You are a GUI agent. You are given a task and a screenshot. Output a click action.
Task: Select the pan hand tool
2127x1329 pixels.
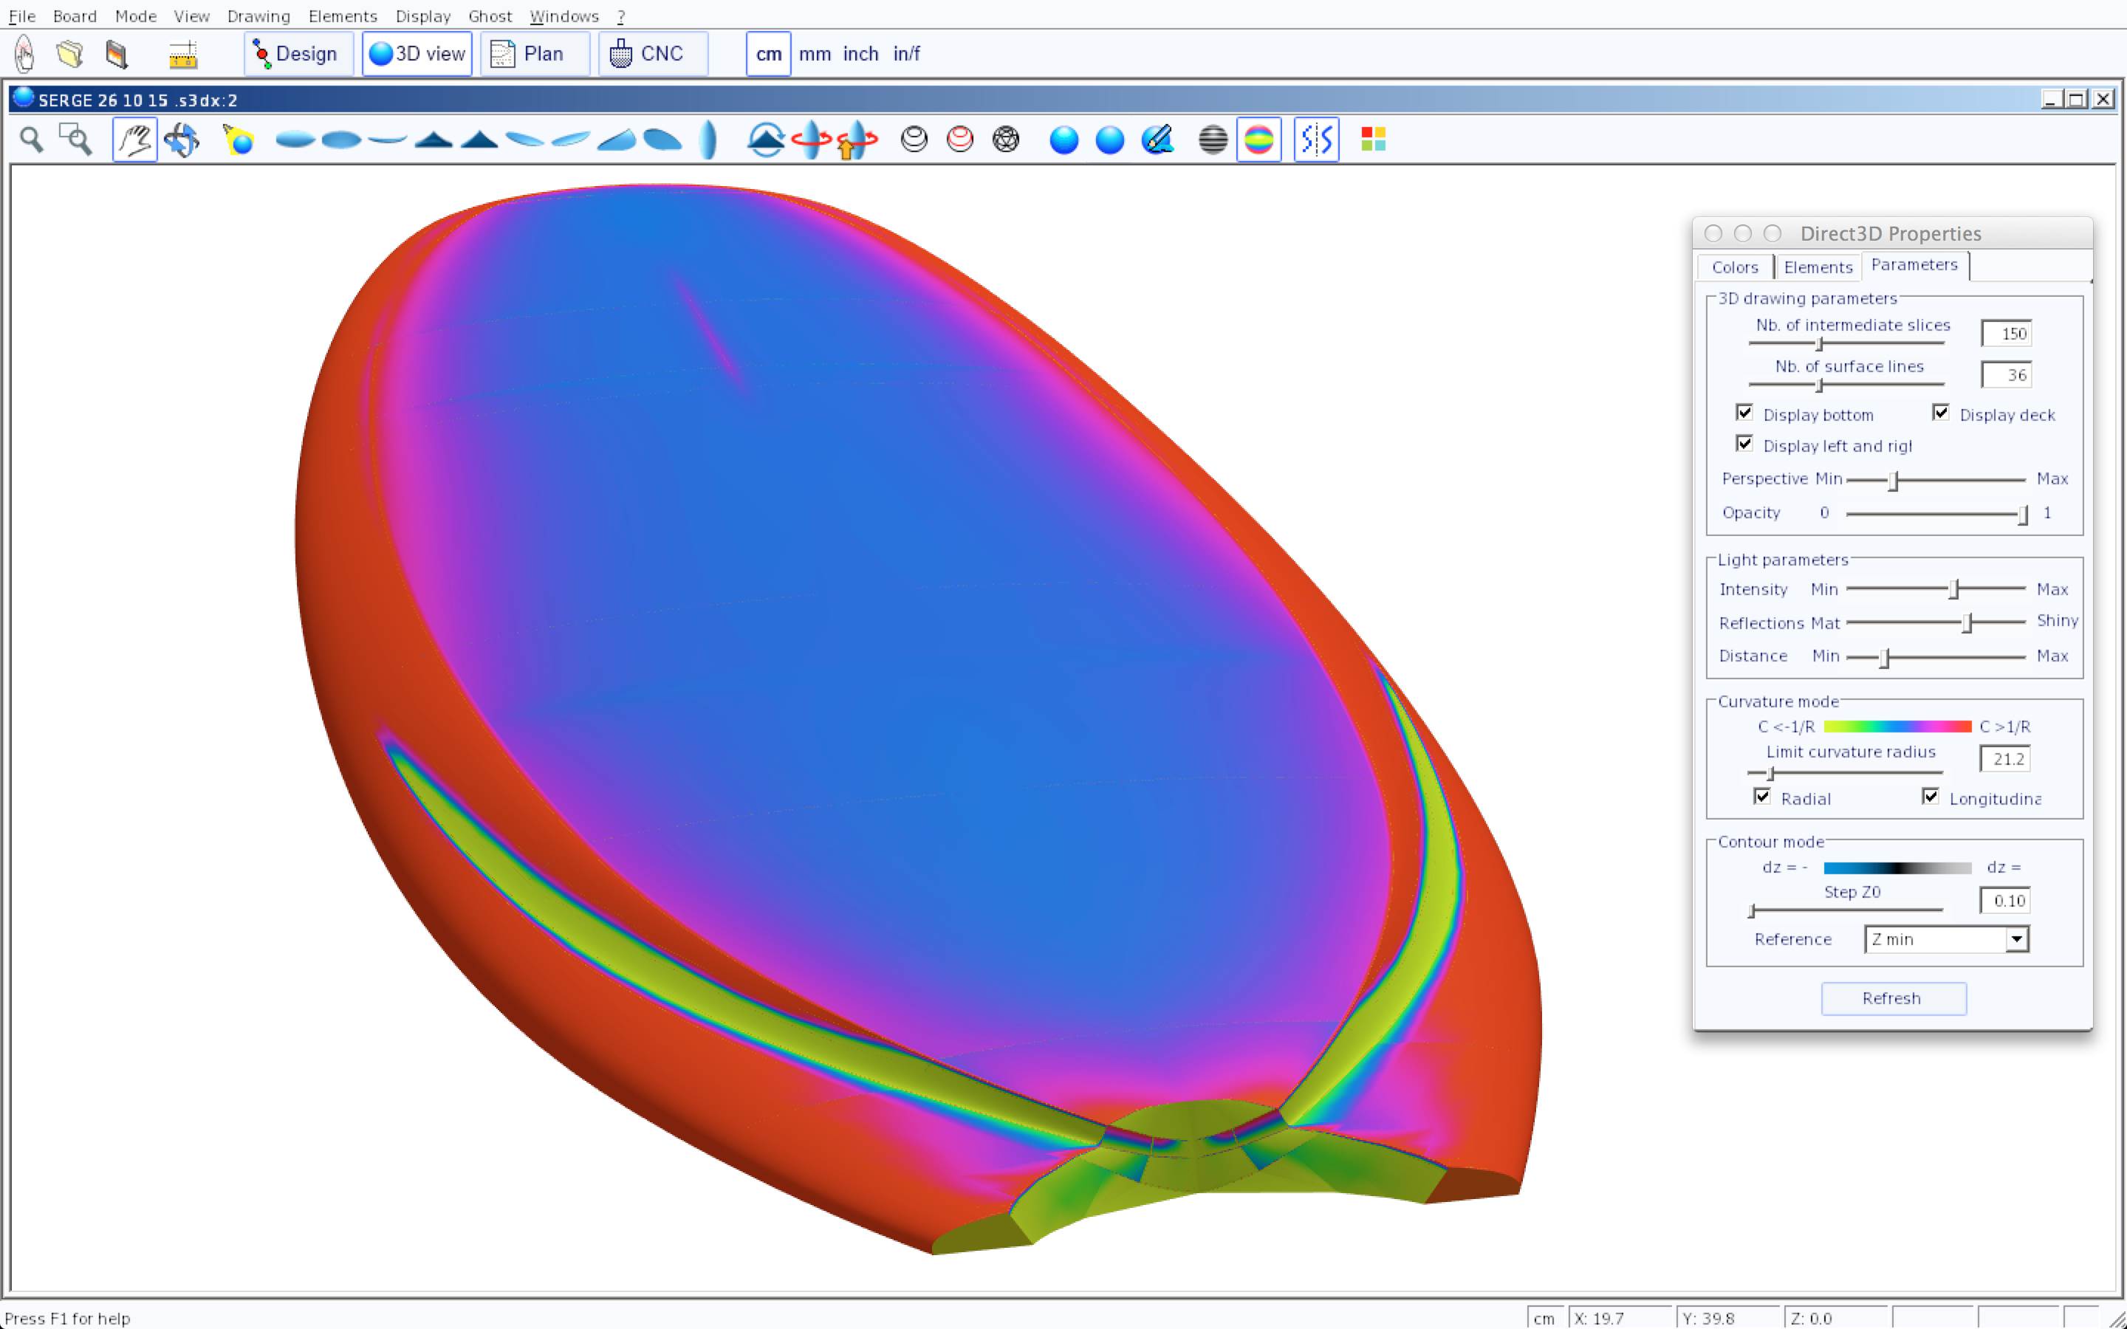coord(134,140)
